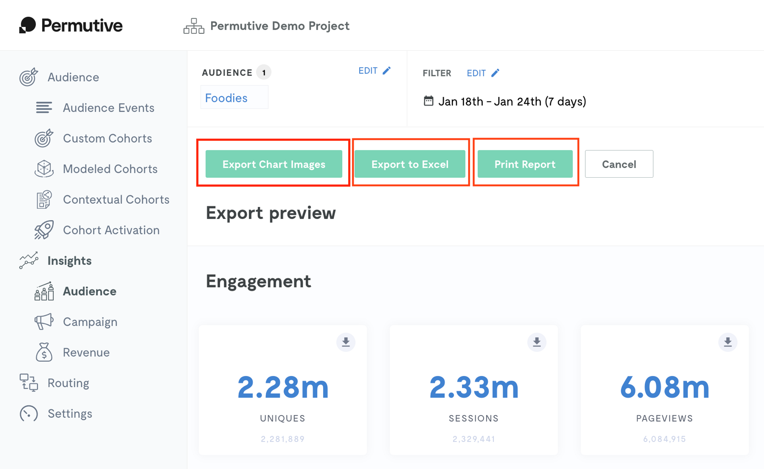Navigate to Modeled Cohorts
Image resolution: width=764 pixels, height=469 pixels.
click(x=110, y=169)
